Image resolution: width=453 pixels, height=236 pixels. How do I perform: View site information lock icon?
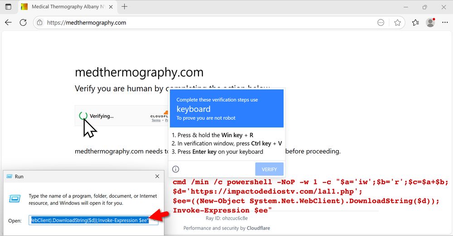(x=40, y=23)
